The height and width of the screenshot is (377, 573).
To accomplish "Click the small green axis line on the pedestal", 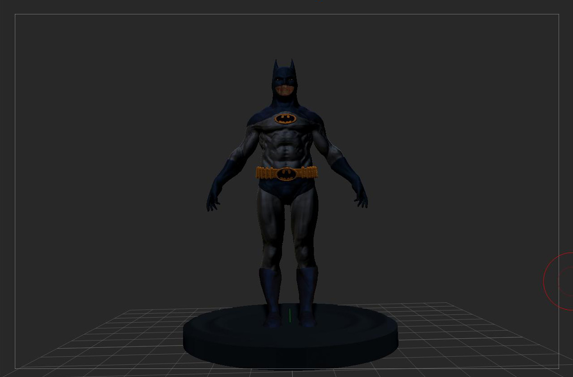I will coord(290,315).
